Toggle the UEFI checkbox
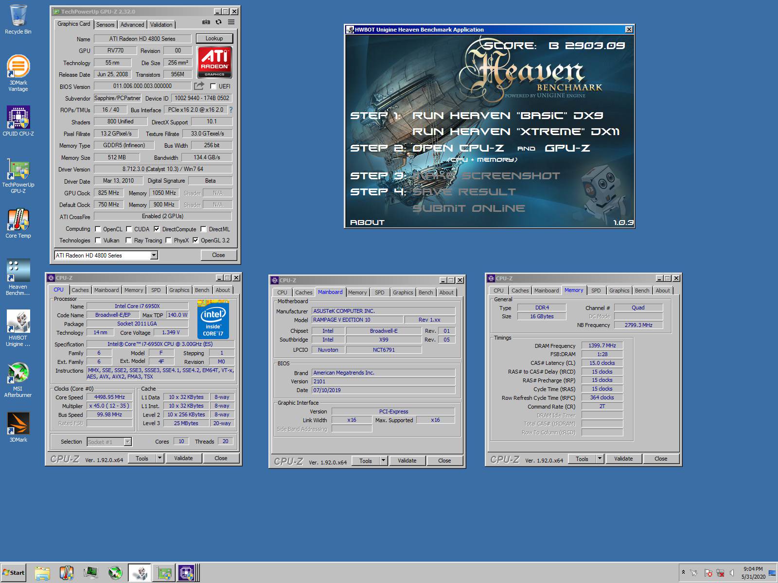The image size is (778, 583). [x=213, y=86]
